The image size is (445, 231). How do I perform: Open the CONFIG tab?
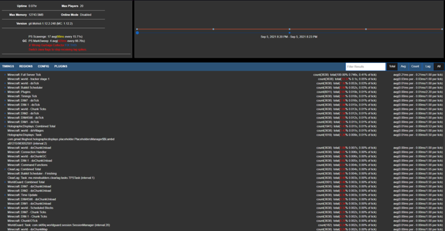click(43, 66)
